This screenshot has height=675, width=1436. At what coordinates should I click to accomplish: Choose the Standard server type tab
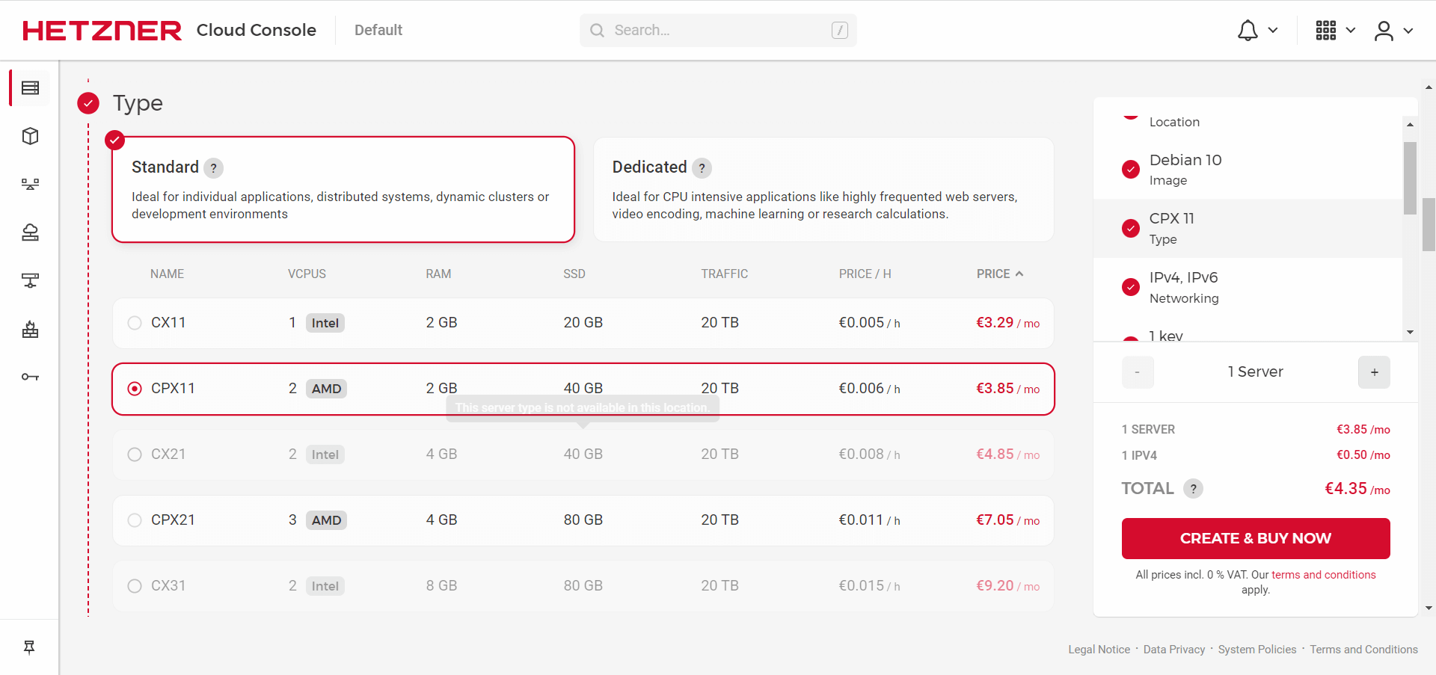pyautogui.click(x=343, y=189)
